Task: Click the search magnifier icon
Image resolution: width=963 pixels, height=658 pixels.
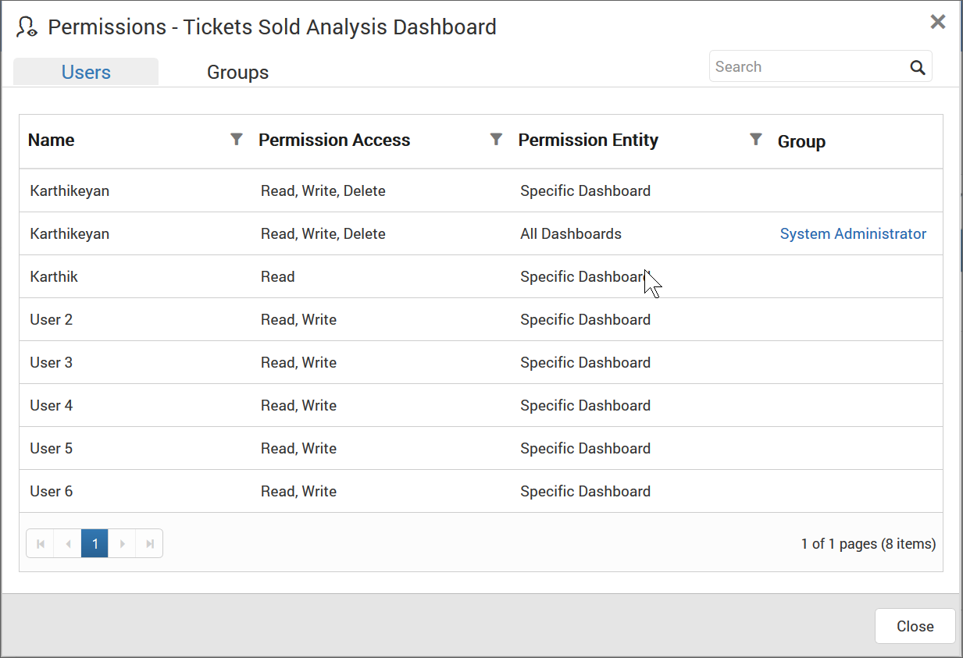Action: pyautogui.click(x=918, y=67)
